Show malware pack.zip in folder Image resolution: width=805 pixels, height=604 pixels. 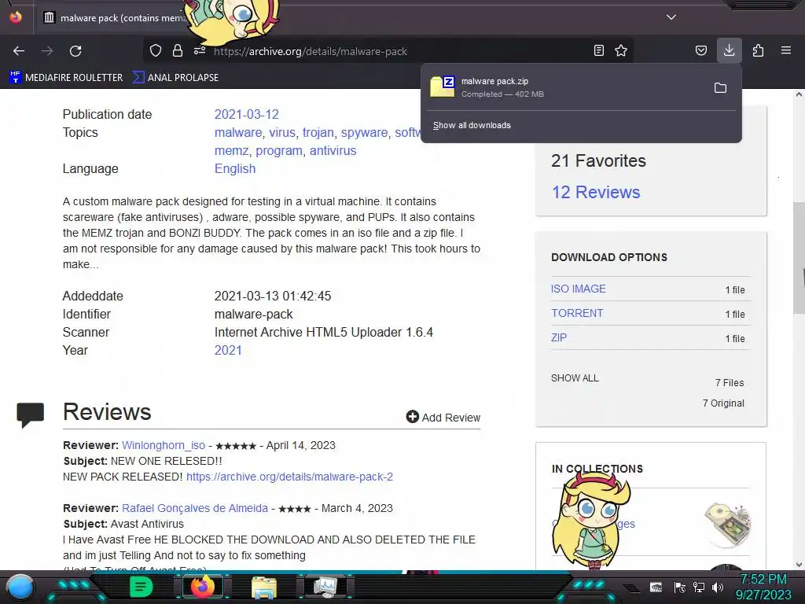point(720,88)
